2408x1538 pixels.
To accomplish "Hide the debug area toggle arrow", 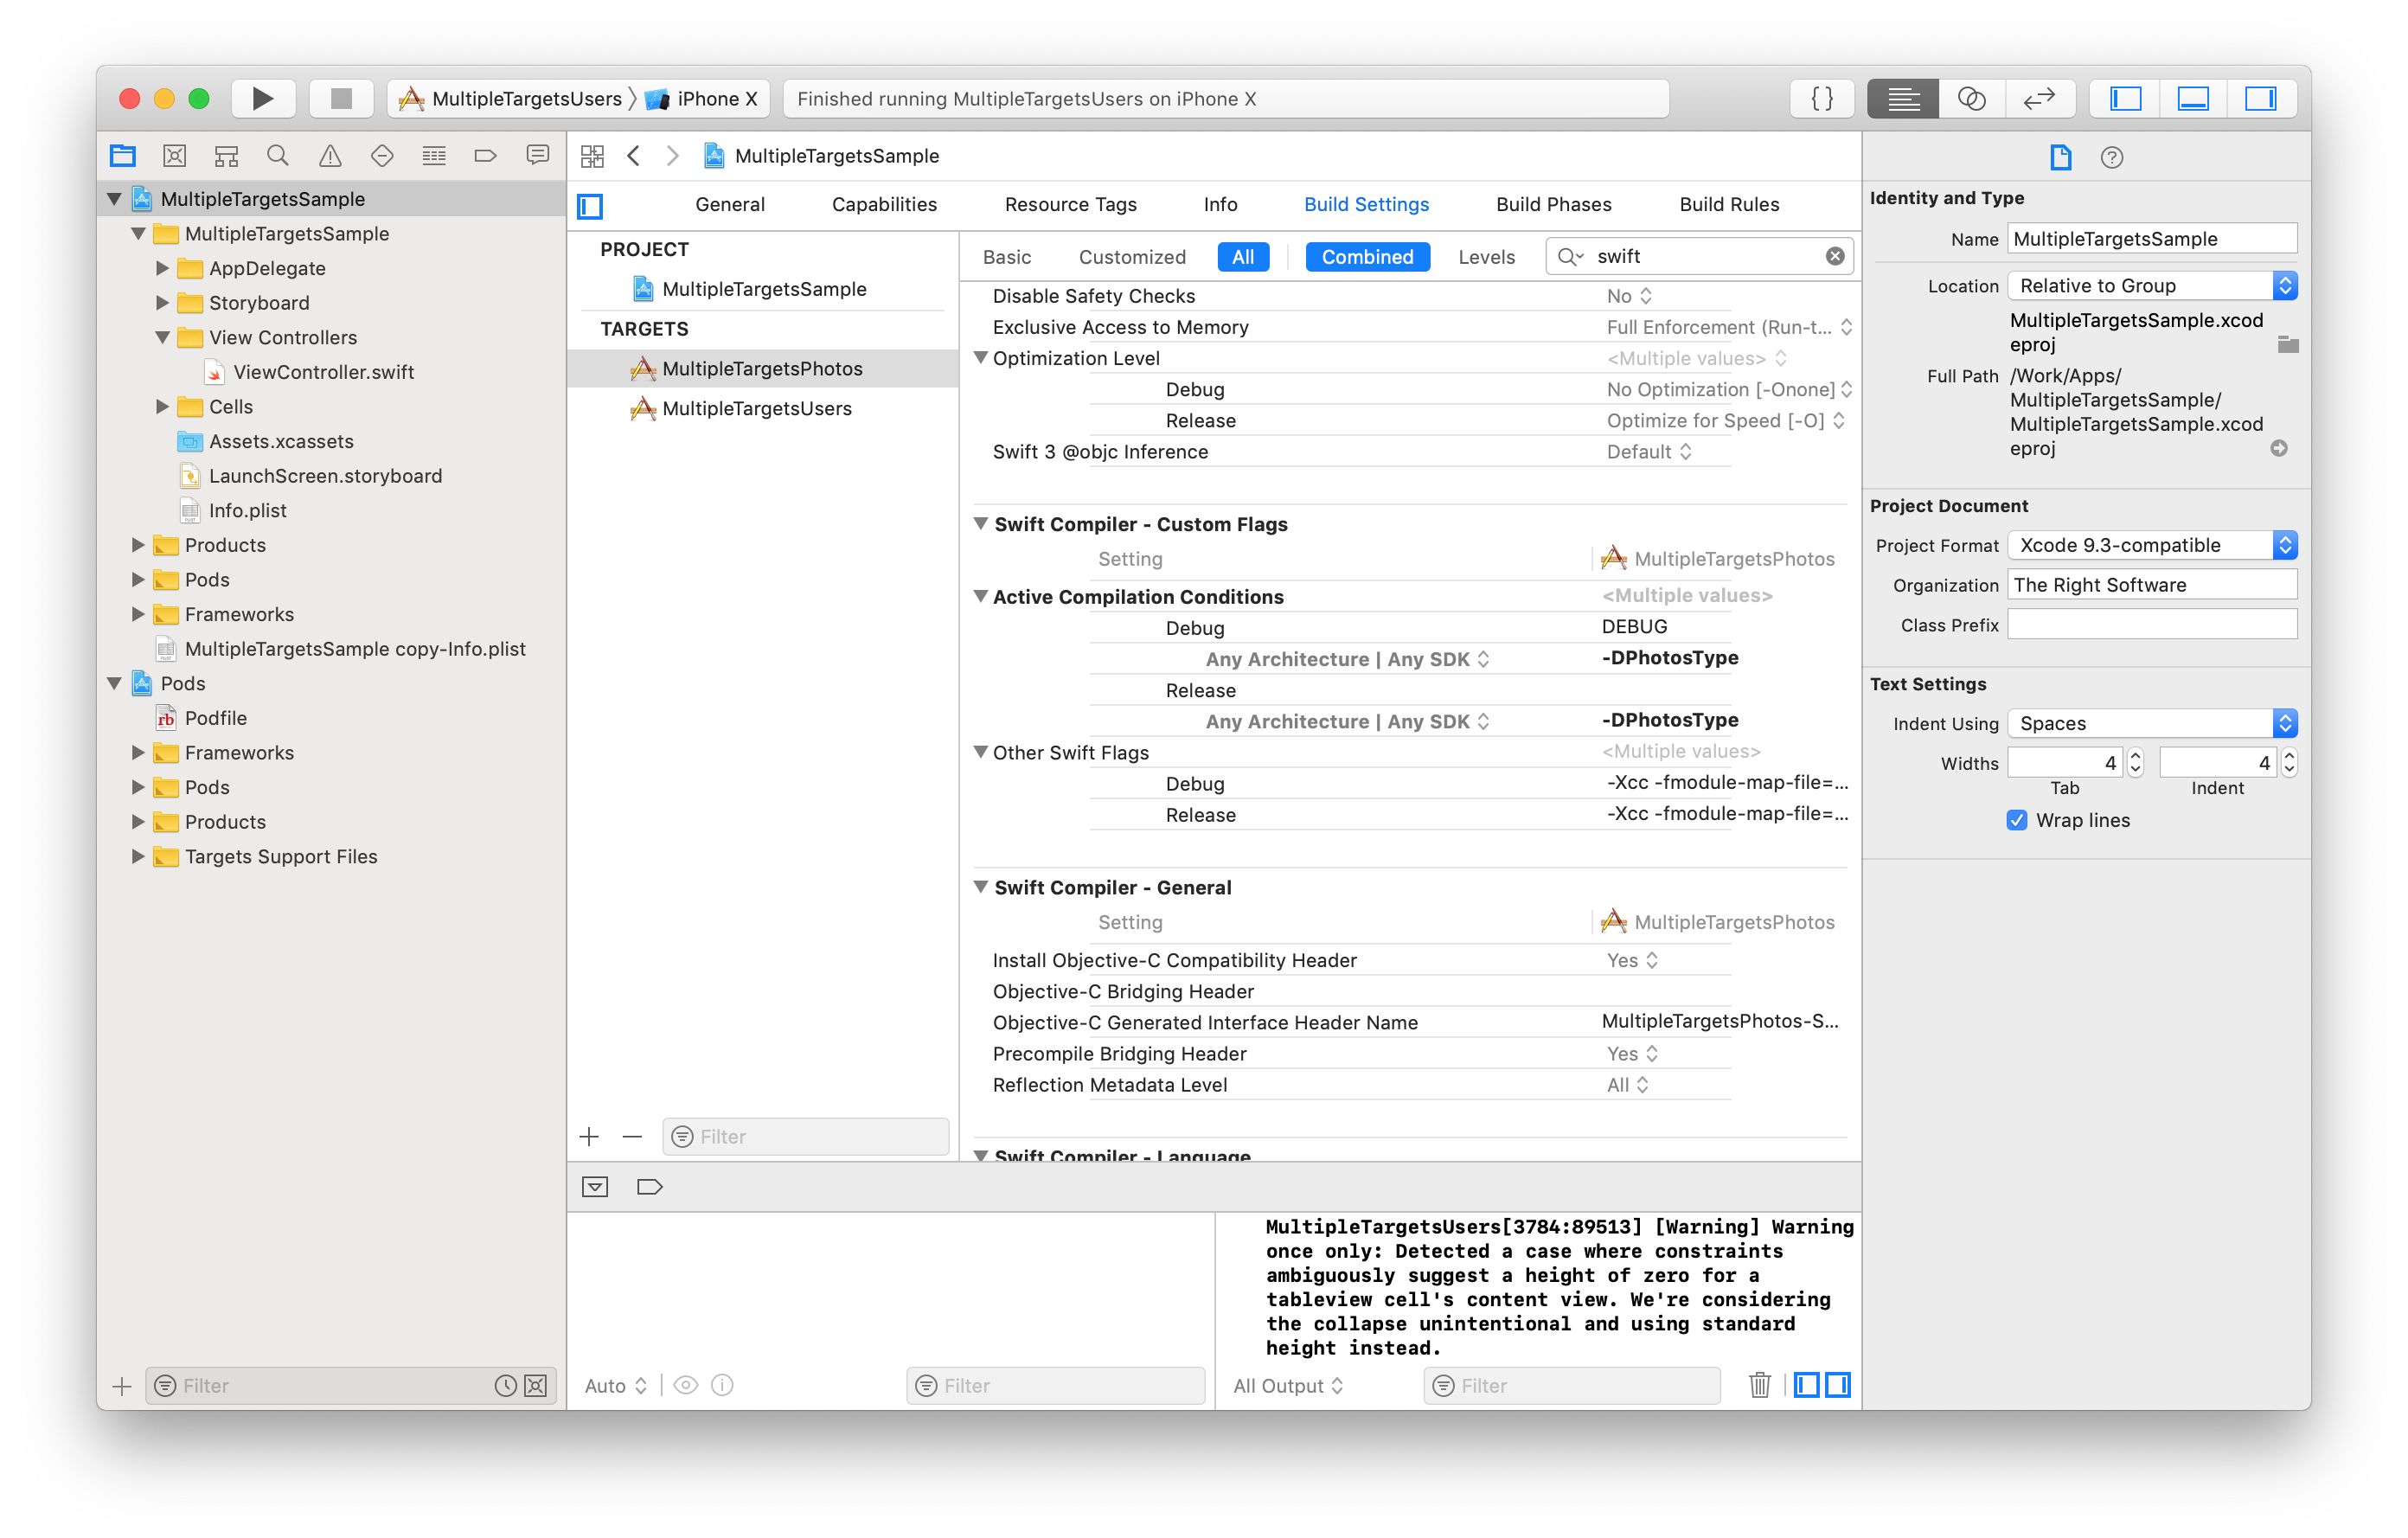I will point(595,1187).
